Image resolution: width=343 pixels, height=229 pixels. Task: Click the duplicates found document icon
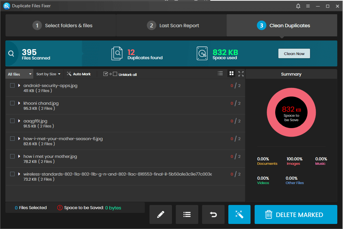tap(117, 53)
